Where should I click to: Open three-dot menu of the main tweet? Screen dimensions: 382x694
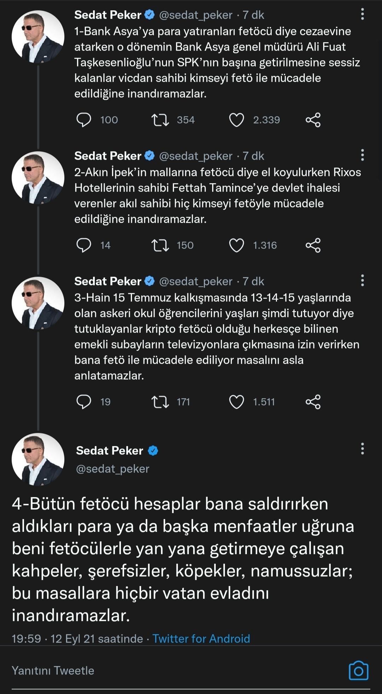pyautogui.click(x=362, y=449)
